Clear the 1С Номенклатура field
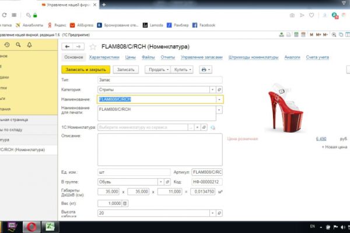Viewport: 350px width, 233px height. [197, 128]
